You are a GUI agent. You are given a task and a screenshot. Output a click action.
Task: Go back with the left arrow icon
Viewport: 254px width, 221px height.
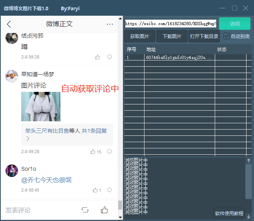[x=9, y=24]
